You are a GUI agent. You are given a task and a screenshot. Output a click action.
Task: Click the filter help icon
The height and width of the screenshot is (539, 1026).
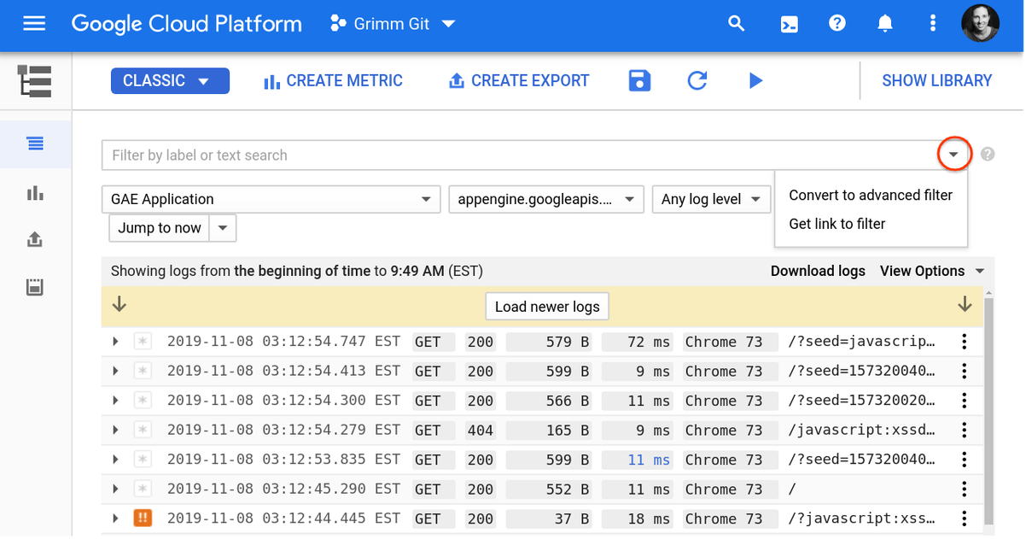tap(988, 155)
